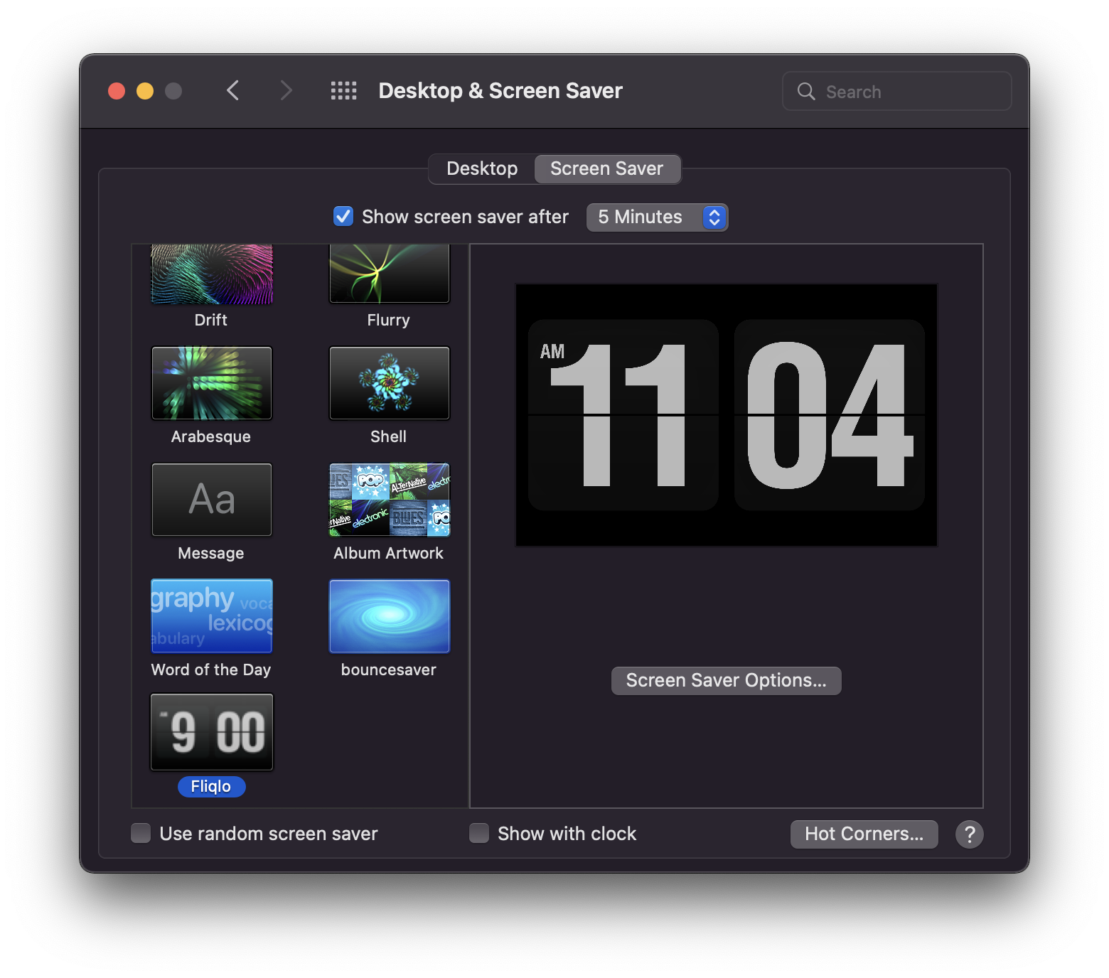Go back with the left chevron
Image resolution: width=1109 pixels, height=978 pixels.
click(x=232, y=91)
